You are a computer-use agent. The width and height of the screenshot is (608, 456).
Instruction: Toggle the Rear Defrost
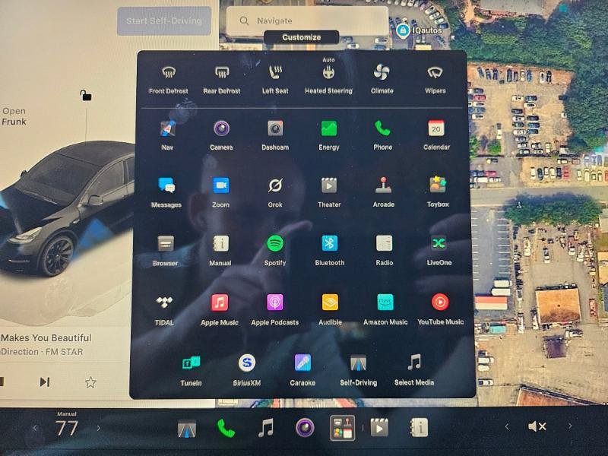pos(222,72)
